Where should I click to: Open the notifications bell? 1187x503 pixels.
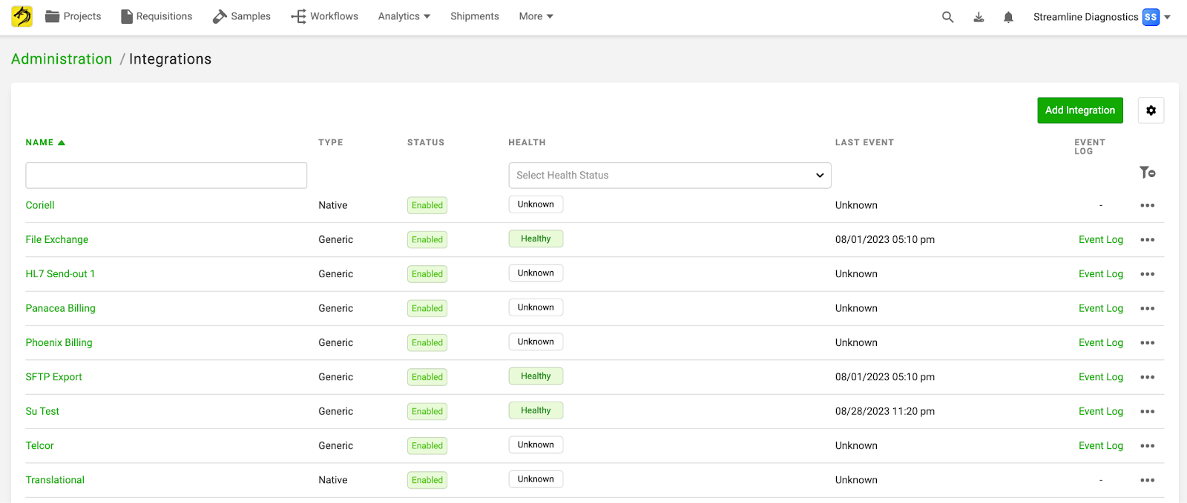pos(1008,17)
